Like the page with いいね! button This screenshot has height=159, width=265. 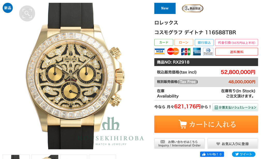tap(212, 154)
